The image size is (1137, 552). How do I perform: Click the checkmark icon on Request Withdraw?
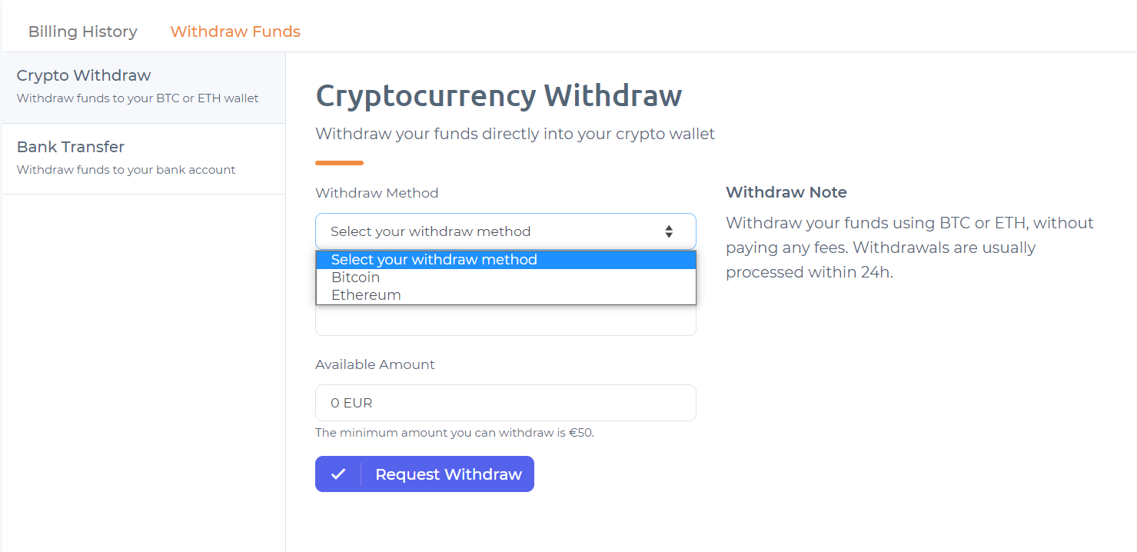(338, 474)
